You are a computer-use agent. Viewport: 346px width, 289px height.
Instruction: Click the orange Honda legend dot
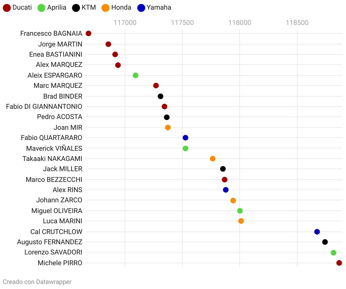point(106,8)
